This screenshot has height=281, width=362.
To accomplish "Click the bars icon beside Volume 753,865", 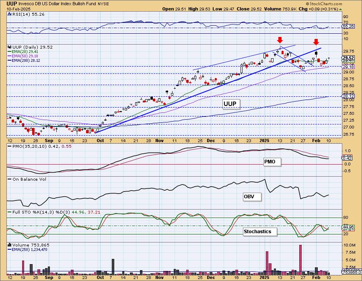I will pos(10,245).
